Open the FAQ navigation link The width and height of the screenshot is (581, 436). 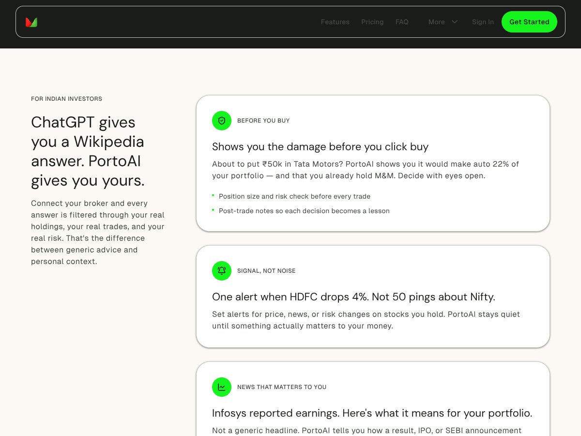pyautogui.click(x=402, y=22)
